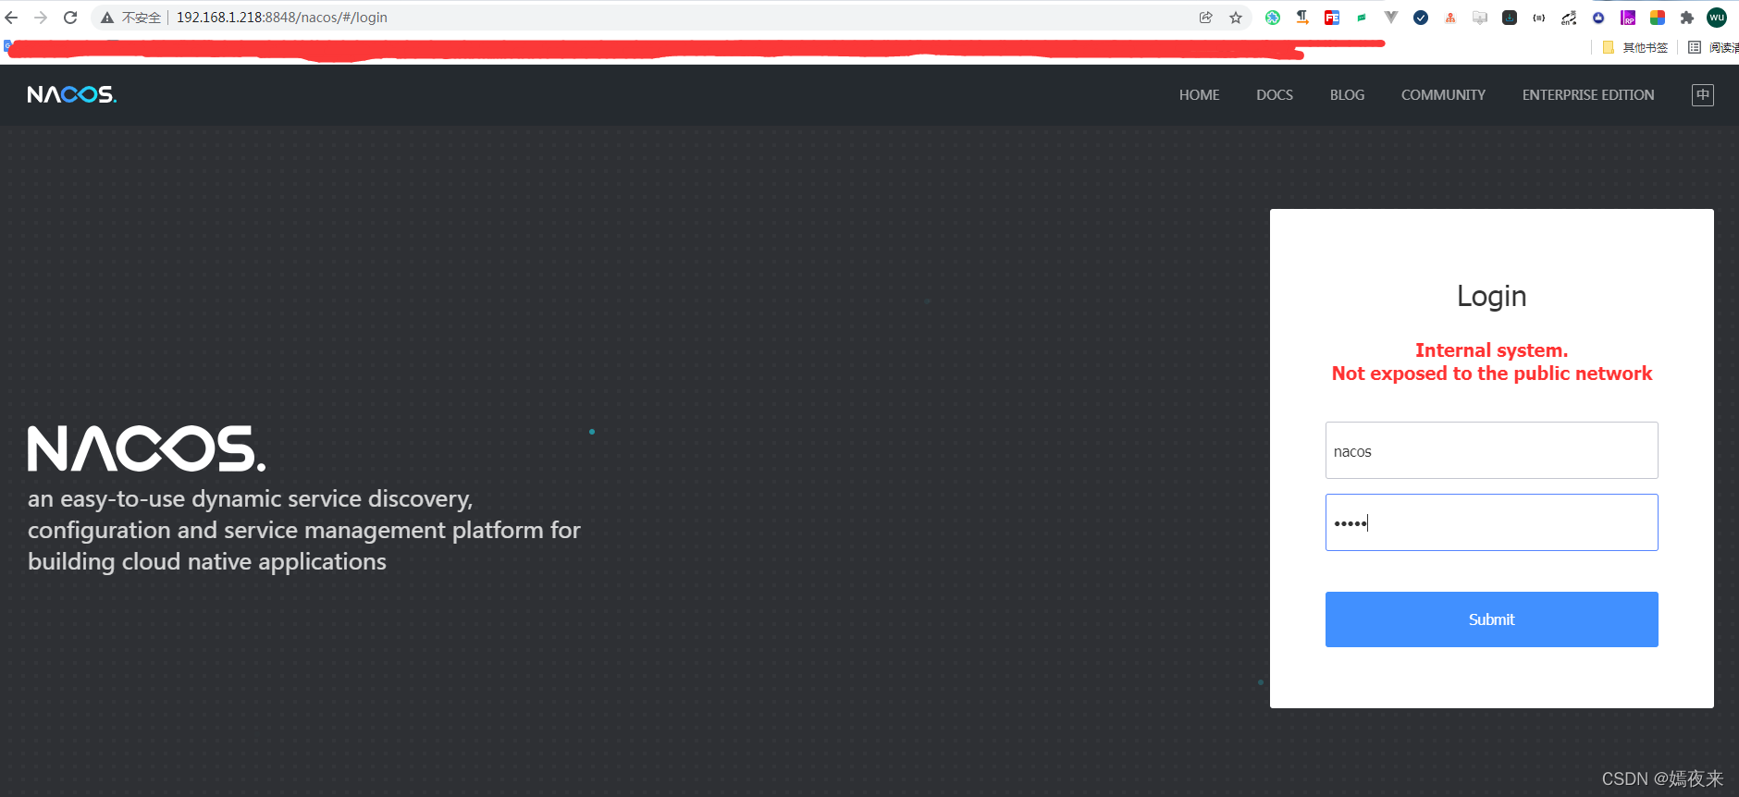Image resolution: width=1739 pixels, height=797 pixels.
Task: Open the gray folder download extension icon
Action: [x=1480, y=18]
